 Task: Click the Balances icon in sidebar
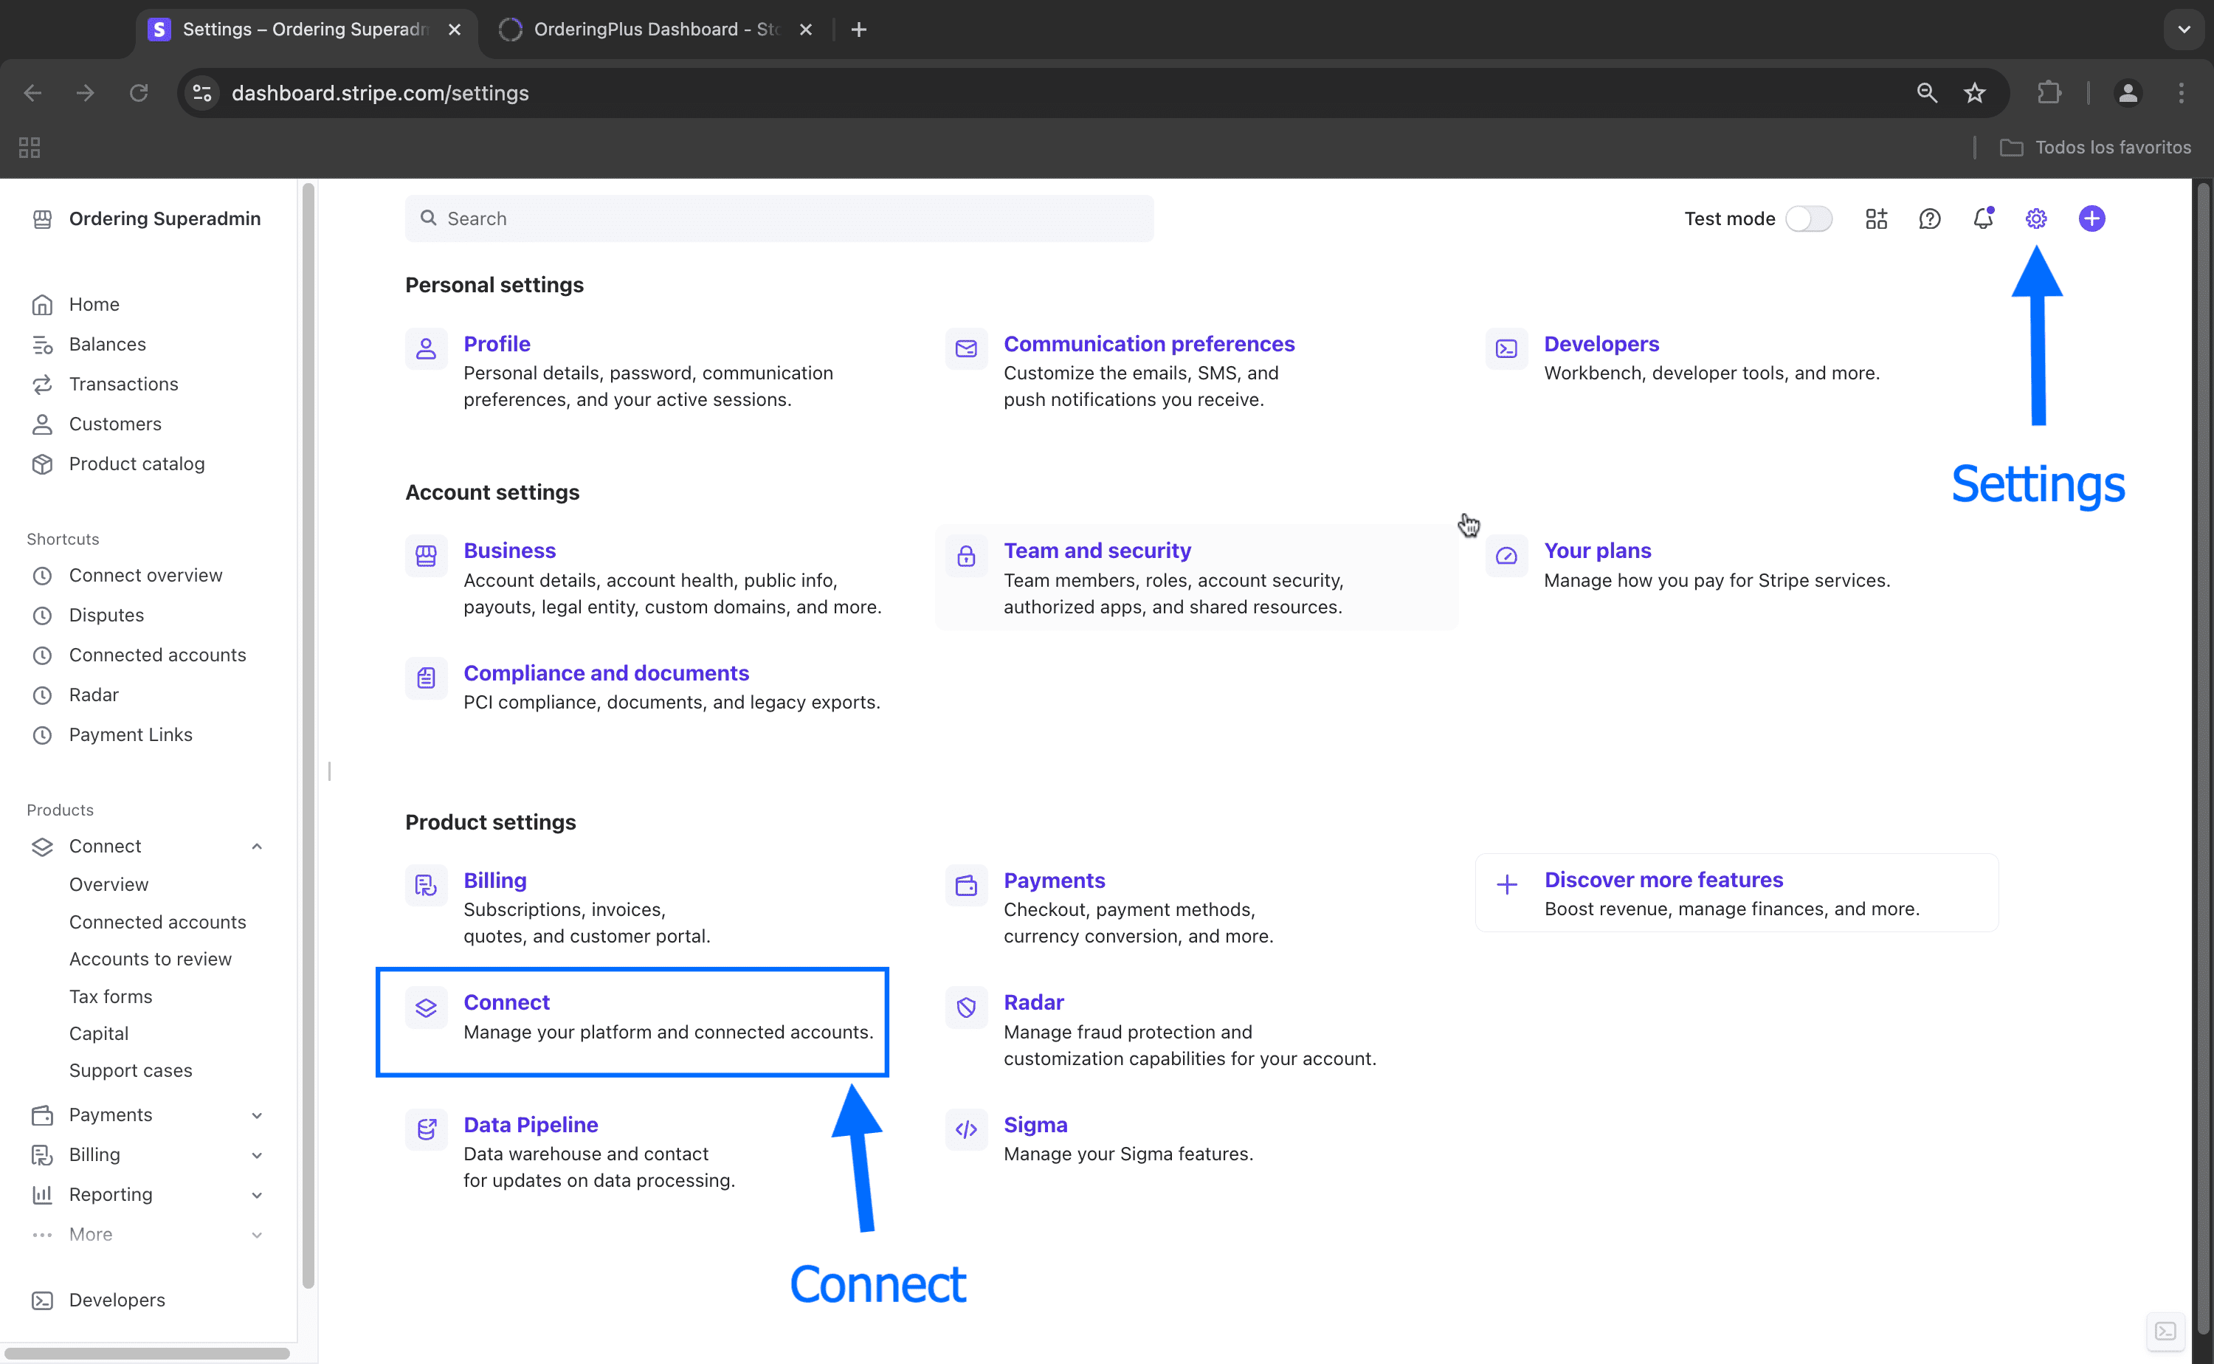42,345
